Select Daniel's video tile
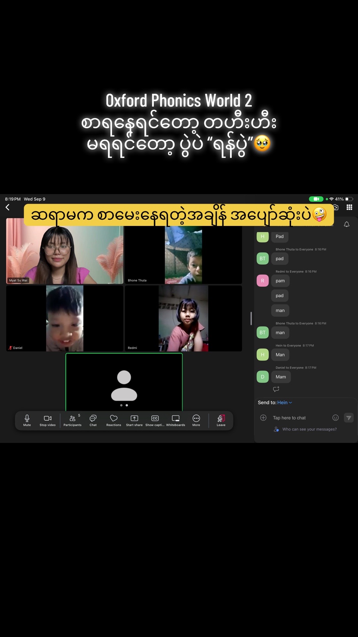The image size is (358, 637). (x=65, y=318)
